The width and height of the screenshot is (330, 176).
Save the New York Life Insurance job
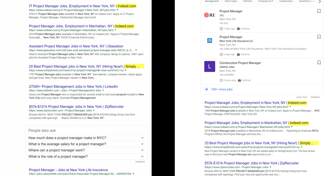point(319,37)
